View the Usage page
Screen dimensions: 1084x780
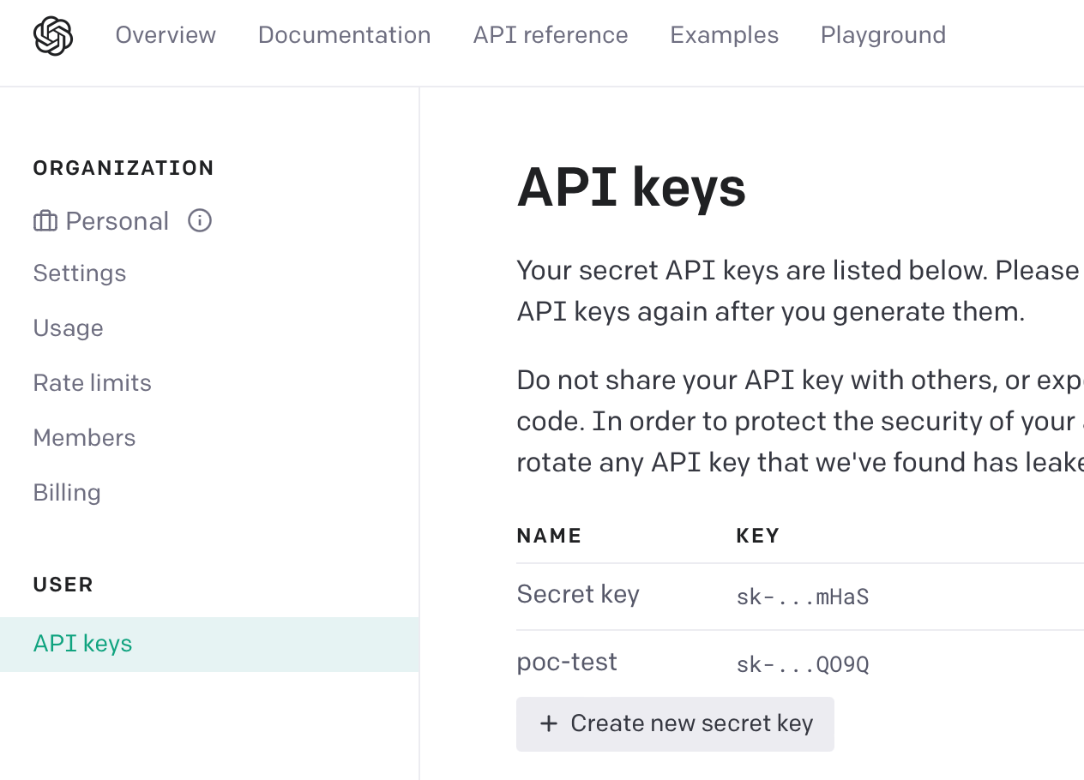pyautogui.click(x=69, y=328)
